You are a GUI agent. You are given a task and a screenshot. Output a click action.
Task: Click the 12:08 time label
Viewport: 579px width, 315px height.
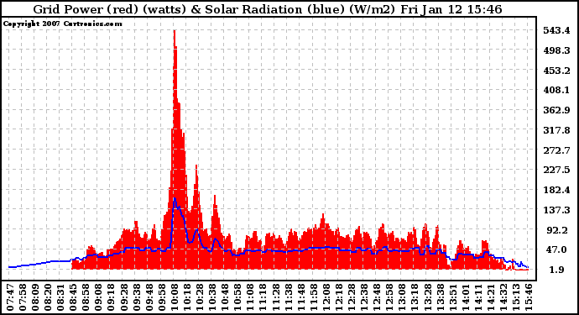click(x=326, y=297)
